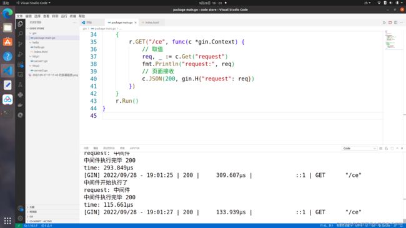This screenshot has height=228, width=406.
Task: Open Ubuntu Software from the dock
Action: click(x=7, y=42)
